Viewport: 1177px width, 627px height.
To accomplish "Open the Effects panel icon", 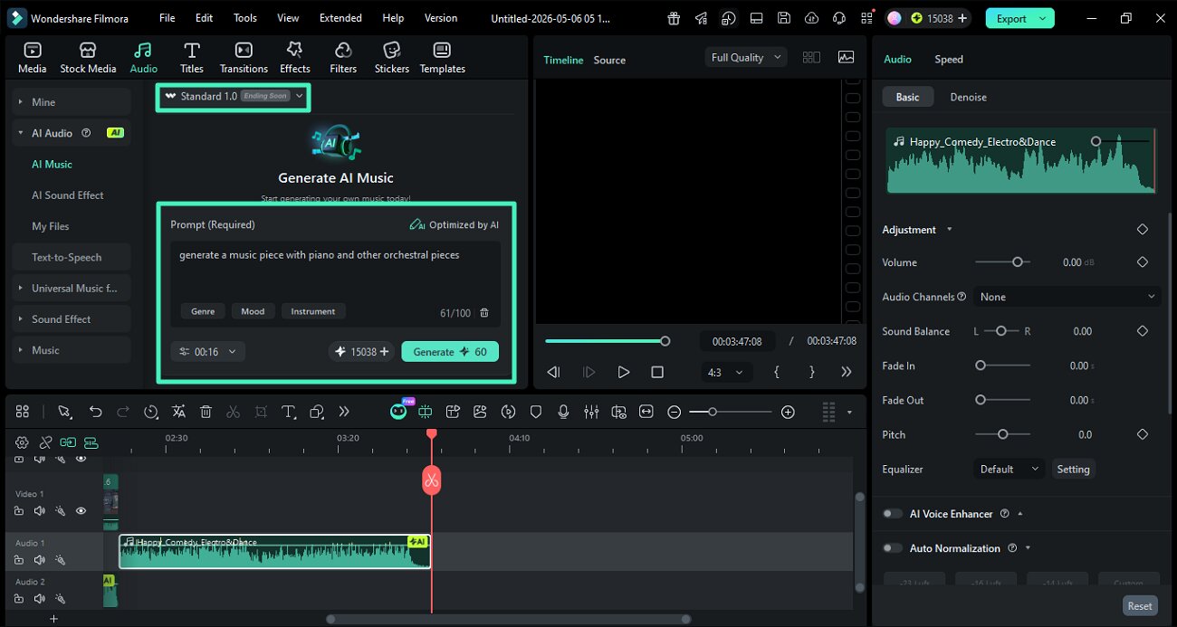I will tap(294, 58).
